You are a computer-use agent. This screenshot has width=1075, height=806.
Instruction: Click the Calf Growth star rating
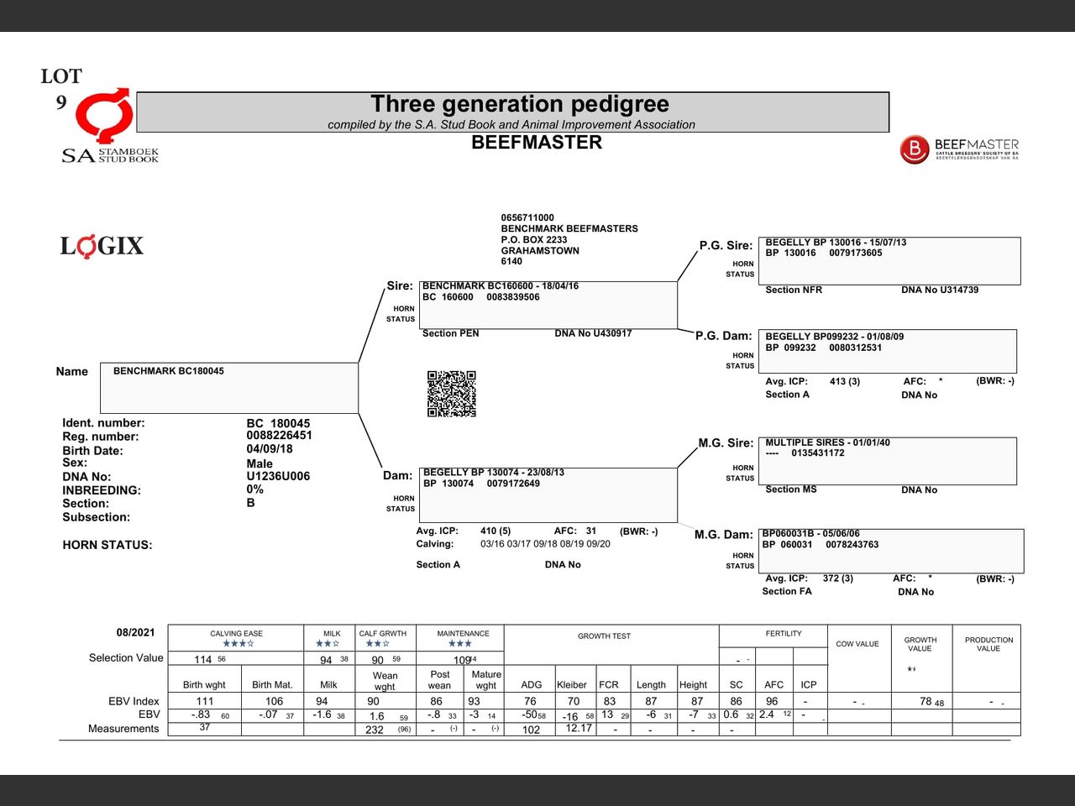[377, 644]
